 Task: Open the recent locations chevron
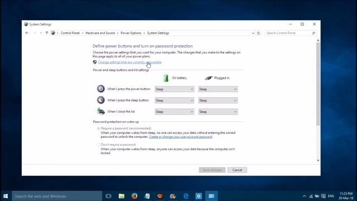coord(41,33)
